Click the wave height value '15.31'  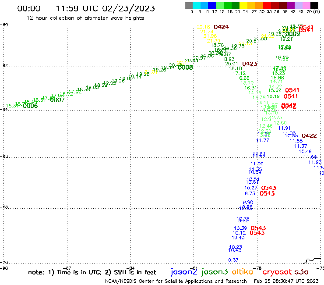click(x=12, y=106)
